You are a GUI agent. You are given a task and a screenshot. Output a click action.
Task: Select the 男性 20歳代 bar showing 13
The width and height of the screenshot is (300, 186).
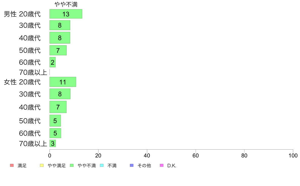point(66,14)
